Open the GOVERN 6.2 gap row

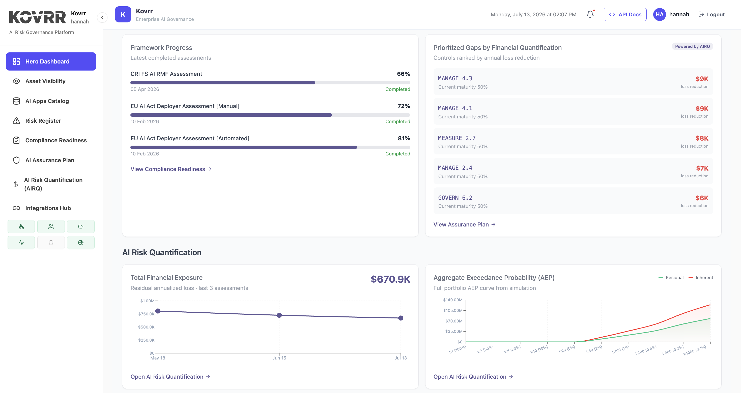click(x=573, y=201)
